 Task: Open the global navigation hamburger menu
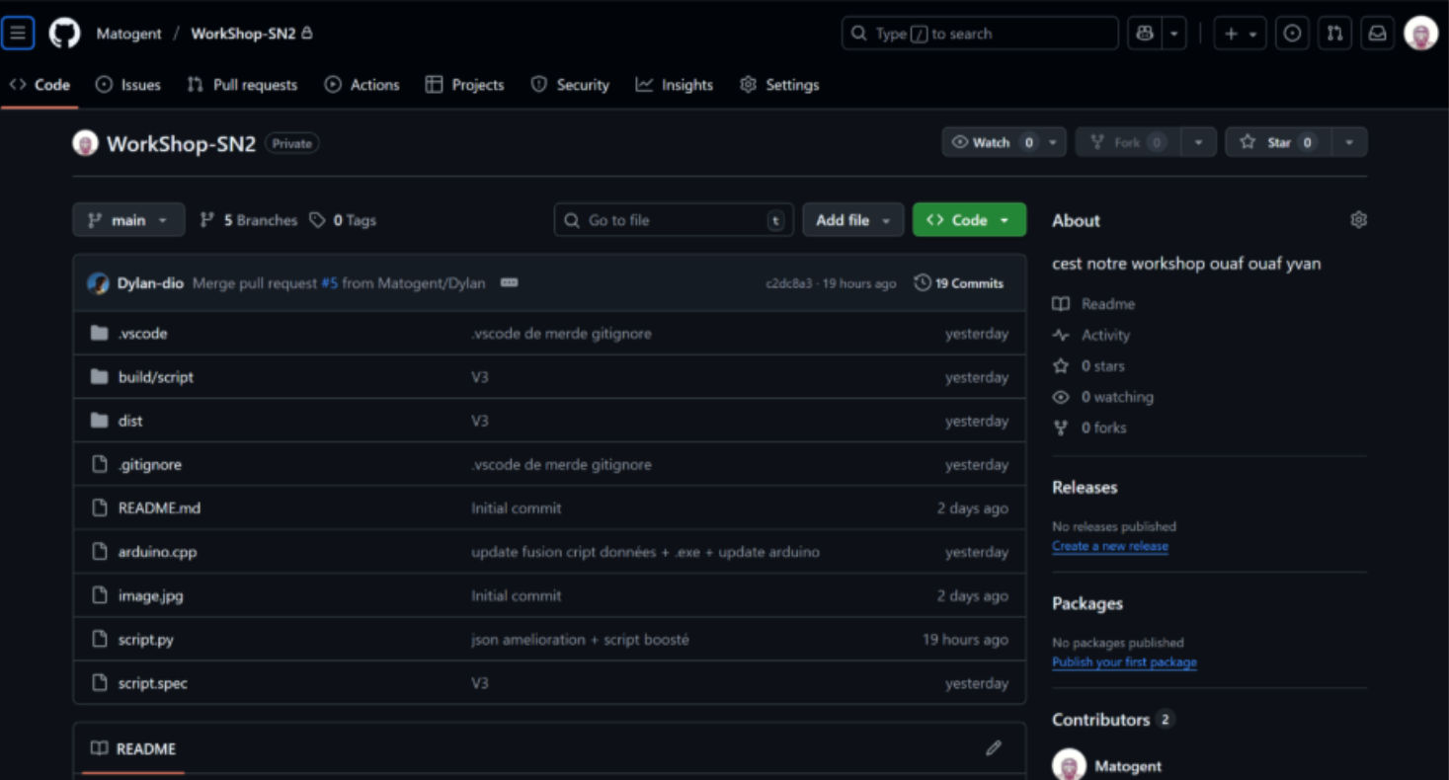pos(18,34)
